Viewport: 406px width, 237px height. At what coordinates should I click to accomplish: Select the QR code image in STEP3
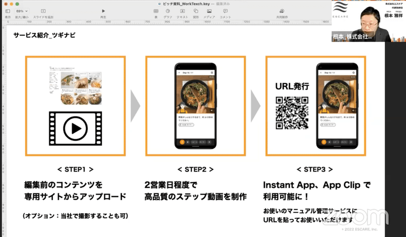coord(292,113)
